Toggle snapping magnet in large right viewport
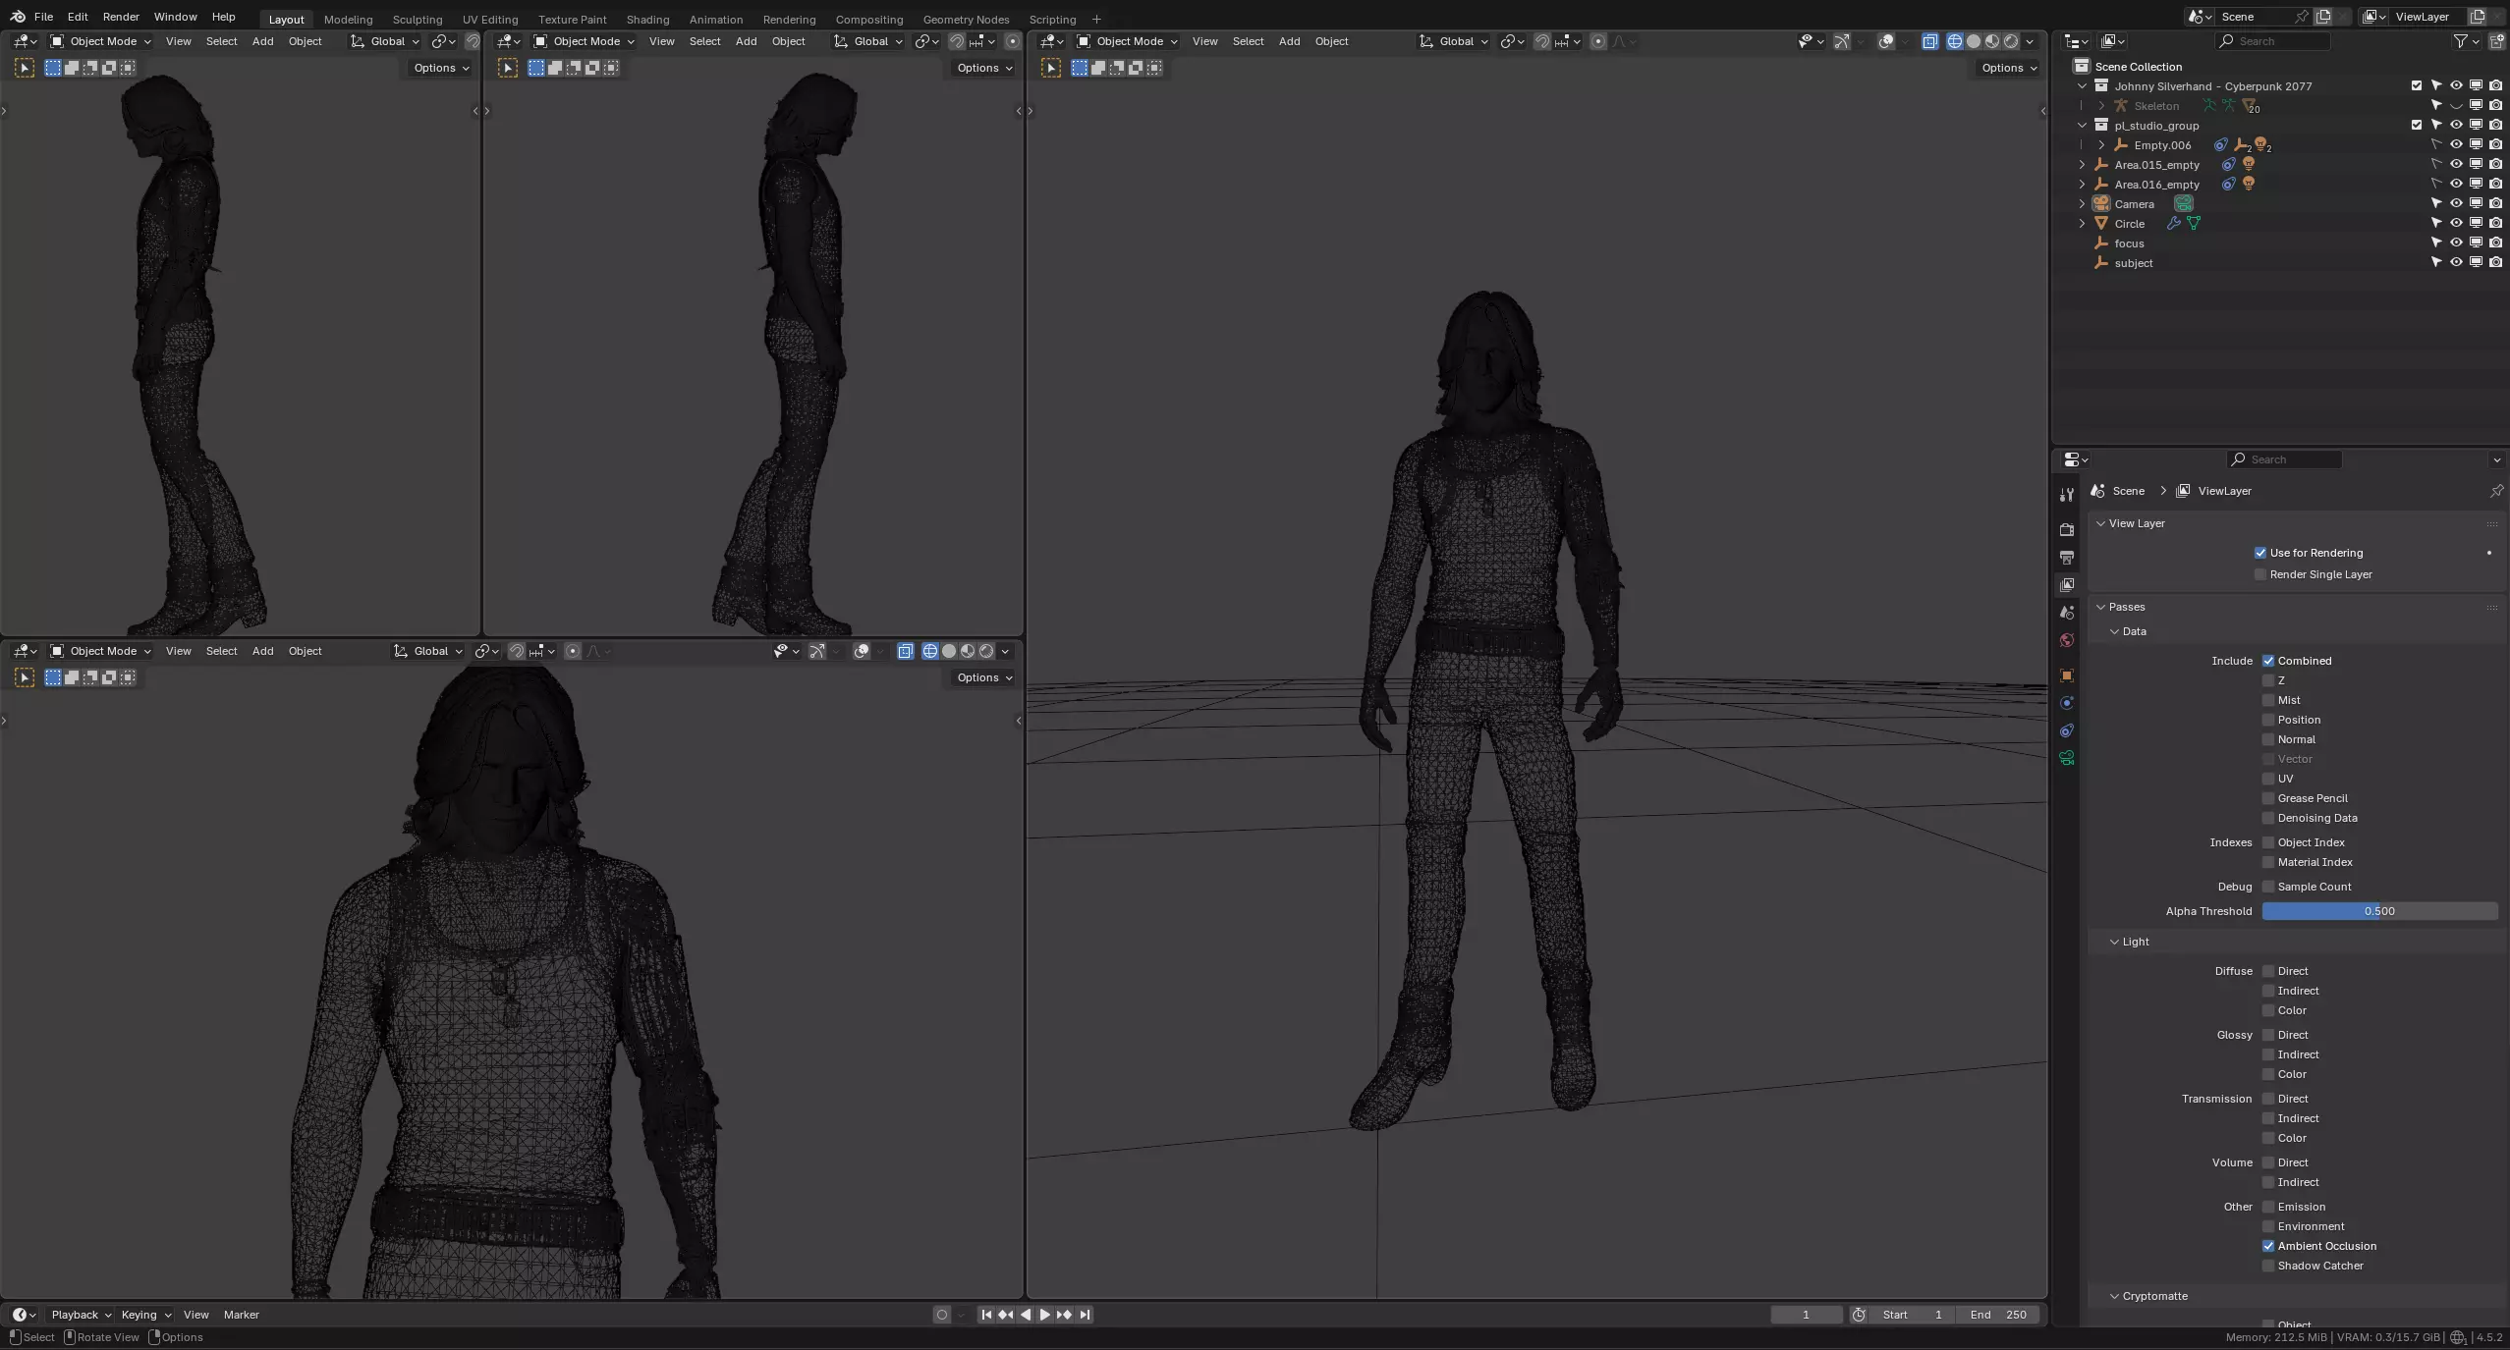The image size is (2510, 1350). click(x=1542, y=41)
